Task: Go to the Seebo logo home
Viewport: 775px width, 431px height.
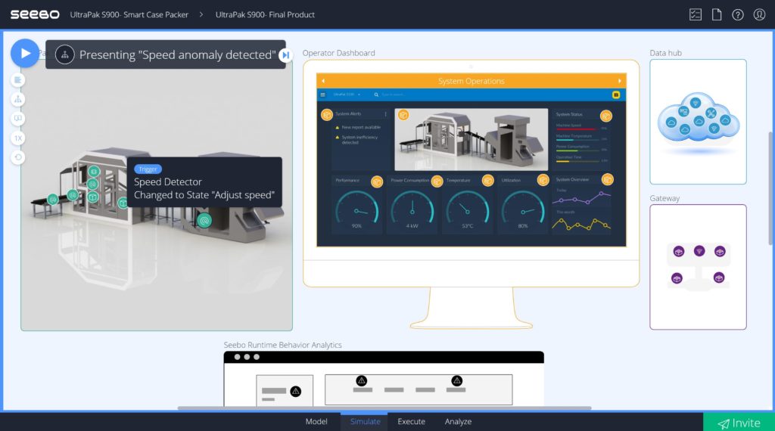Action: click(35, 15)
